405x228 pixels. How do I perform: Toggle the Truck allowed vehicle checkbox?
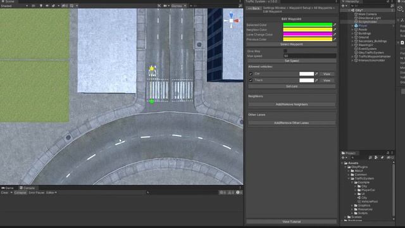251,80
